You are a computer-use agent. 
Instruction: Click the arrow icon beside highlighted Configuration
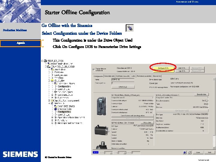pyautogui.click(x=56, y=112)
